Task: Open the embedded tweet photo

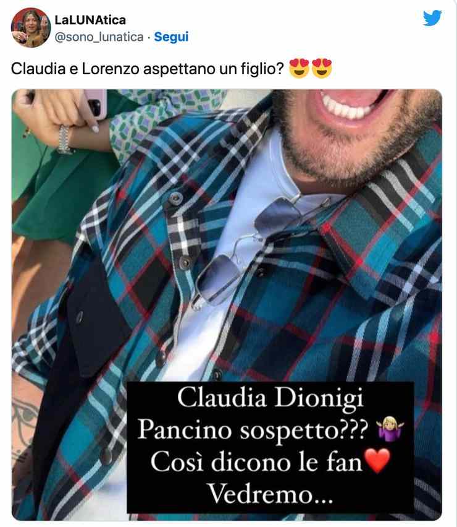Action: [227, 304]
